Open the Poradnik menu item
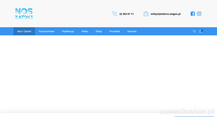 [115, 31]
